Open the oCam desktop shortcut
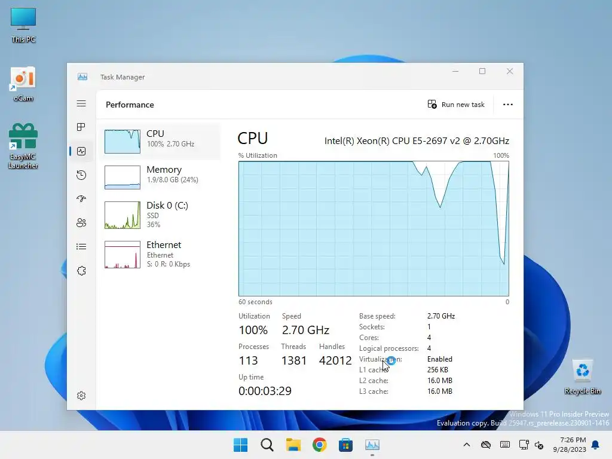 point(23,84)
